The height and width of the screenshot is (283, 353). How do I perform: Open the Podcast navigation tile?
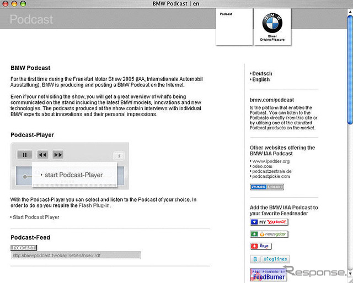coord(234,27)
